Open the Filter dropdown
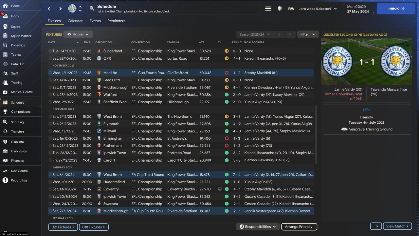Image resolution: width=419 pixels, height=236 pixels. (308, 34)
